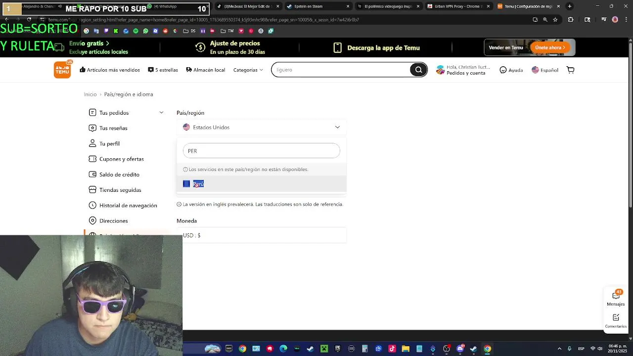Open Saldo de crédito in sidebar
The image size is (633, 356).
point(114,175)
